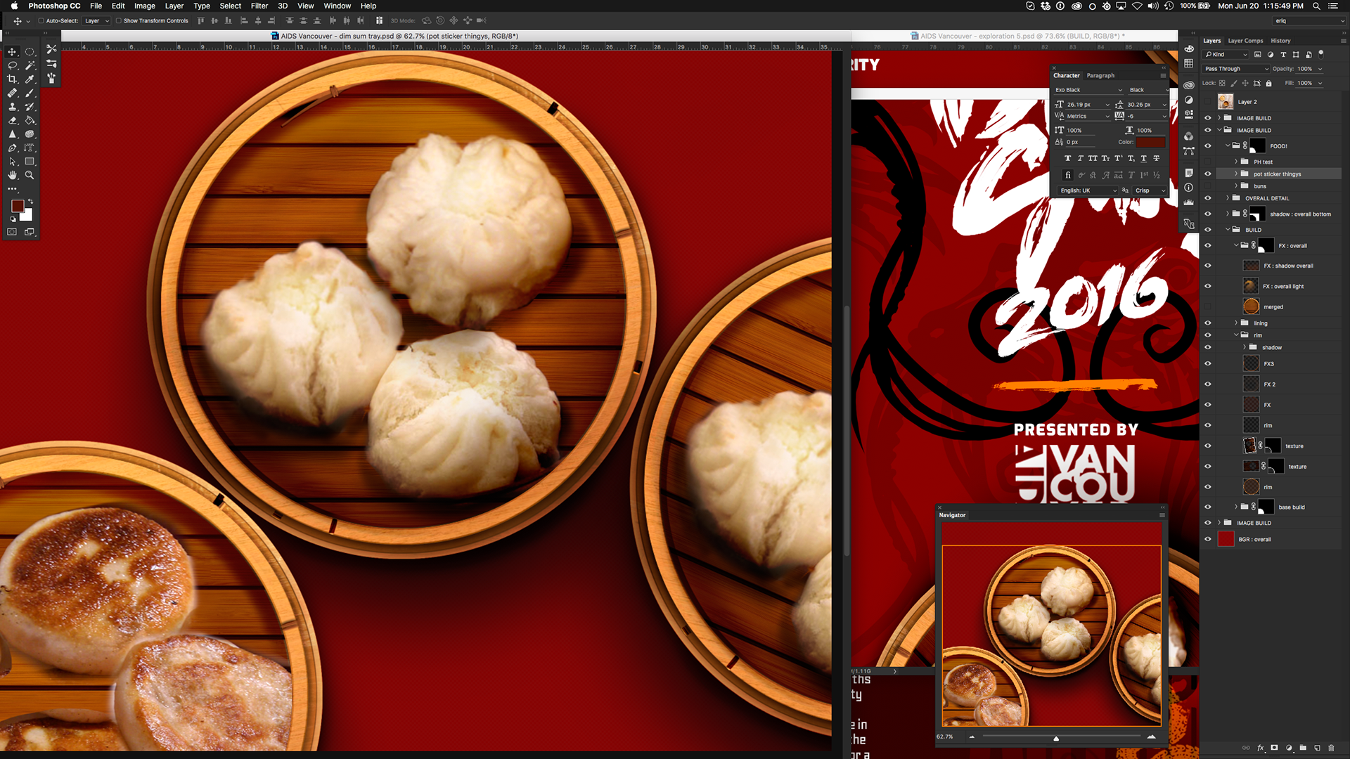Open the English: UK language dropdown
The image size is (1350, 759).
coord(1088,190)
